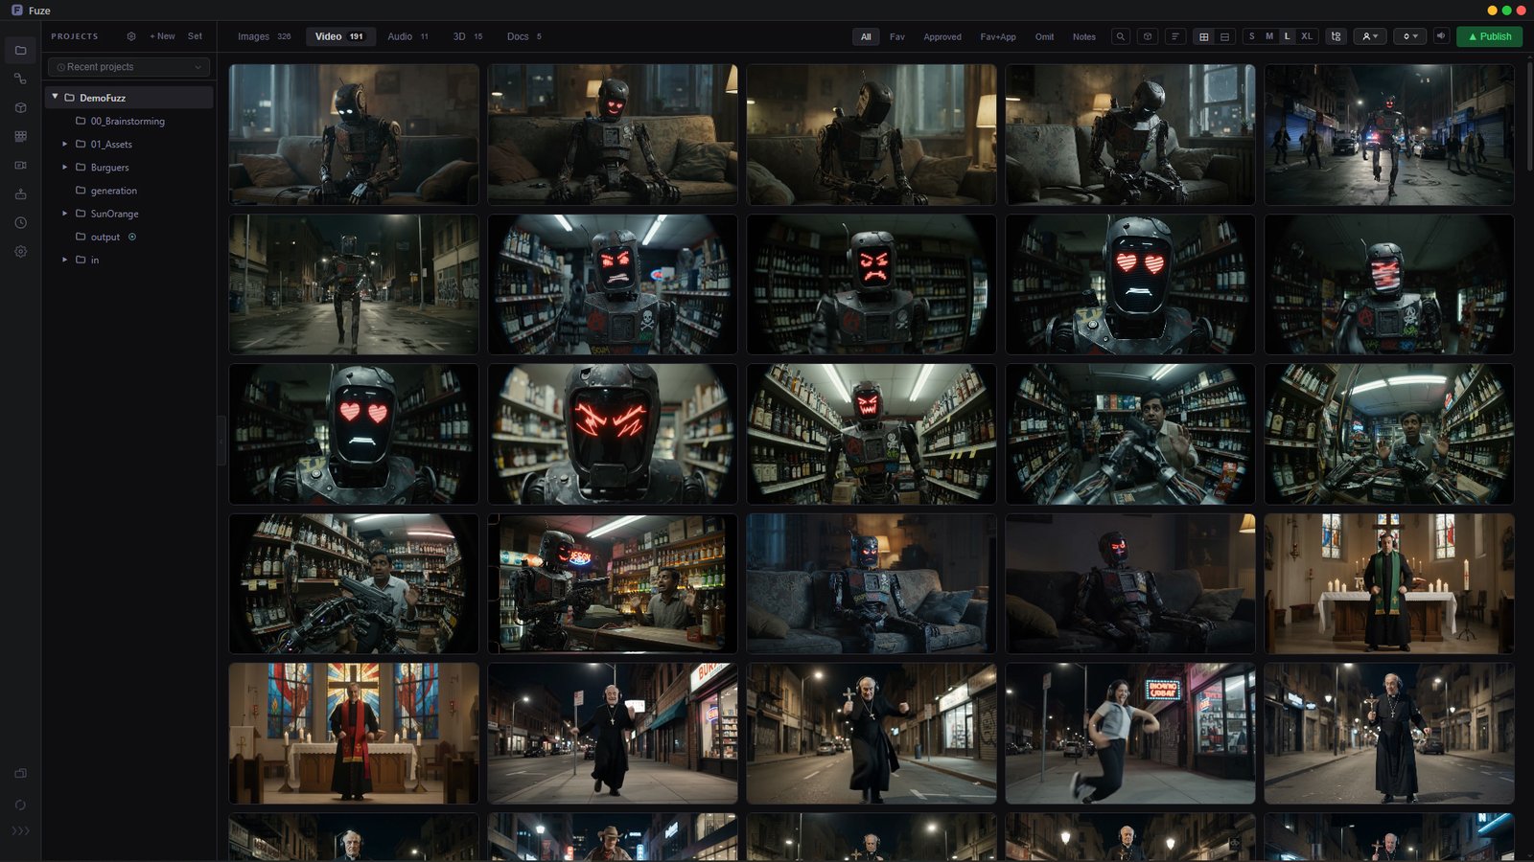Open the grid board sidebar icon
1534x862 pixels.
pos(20,136)
